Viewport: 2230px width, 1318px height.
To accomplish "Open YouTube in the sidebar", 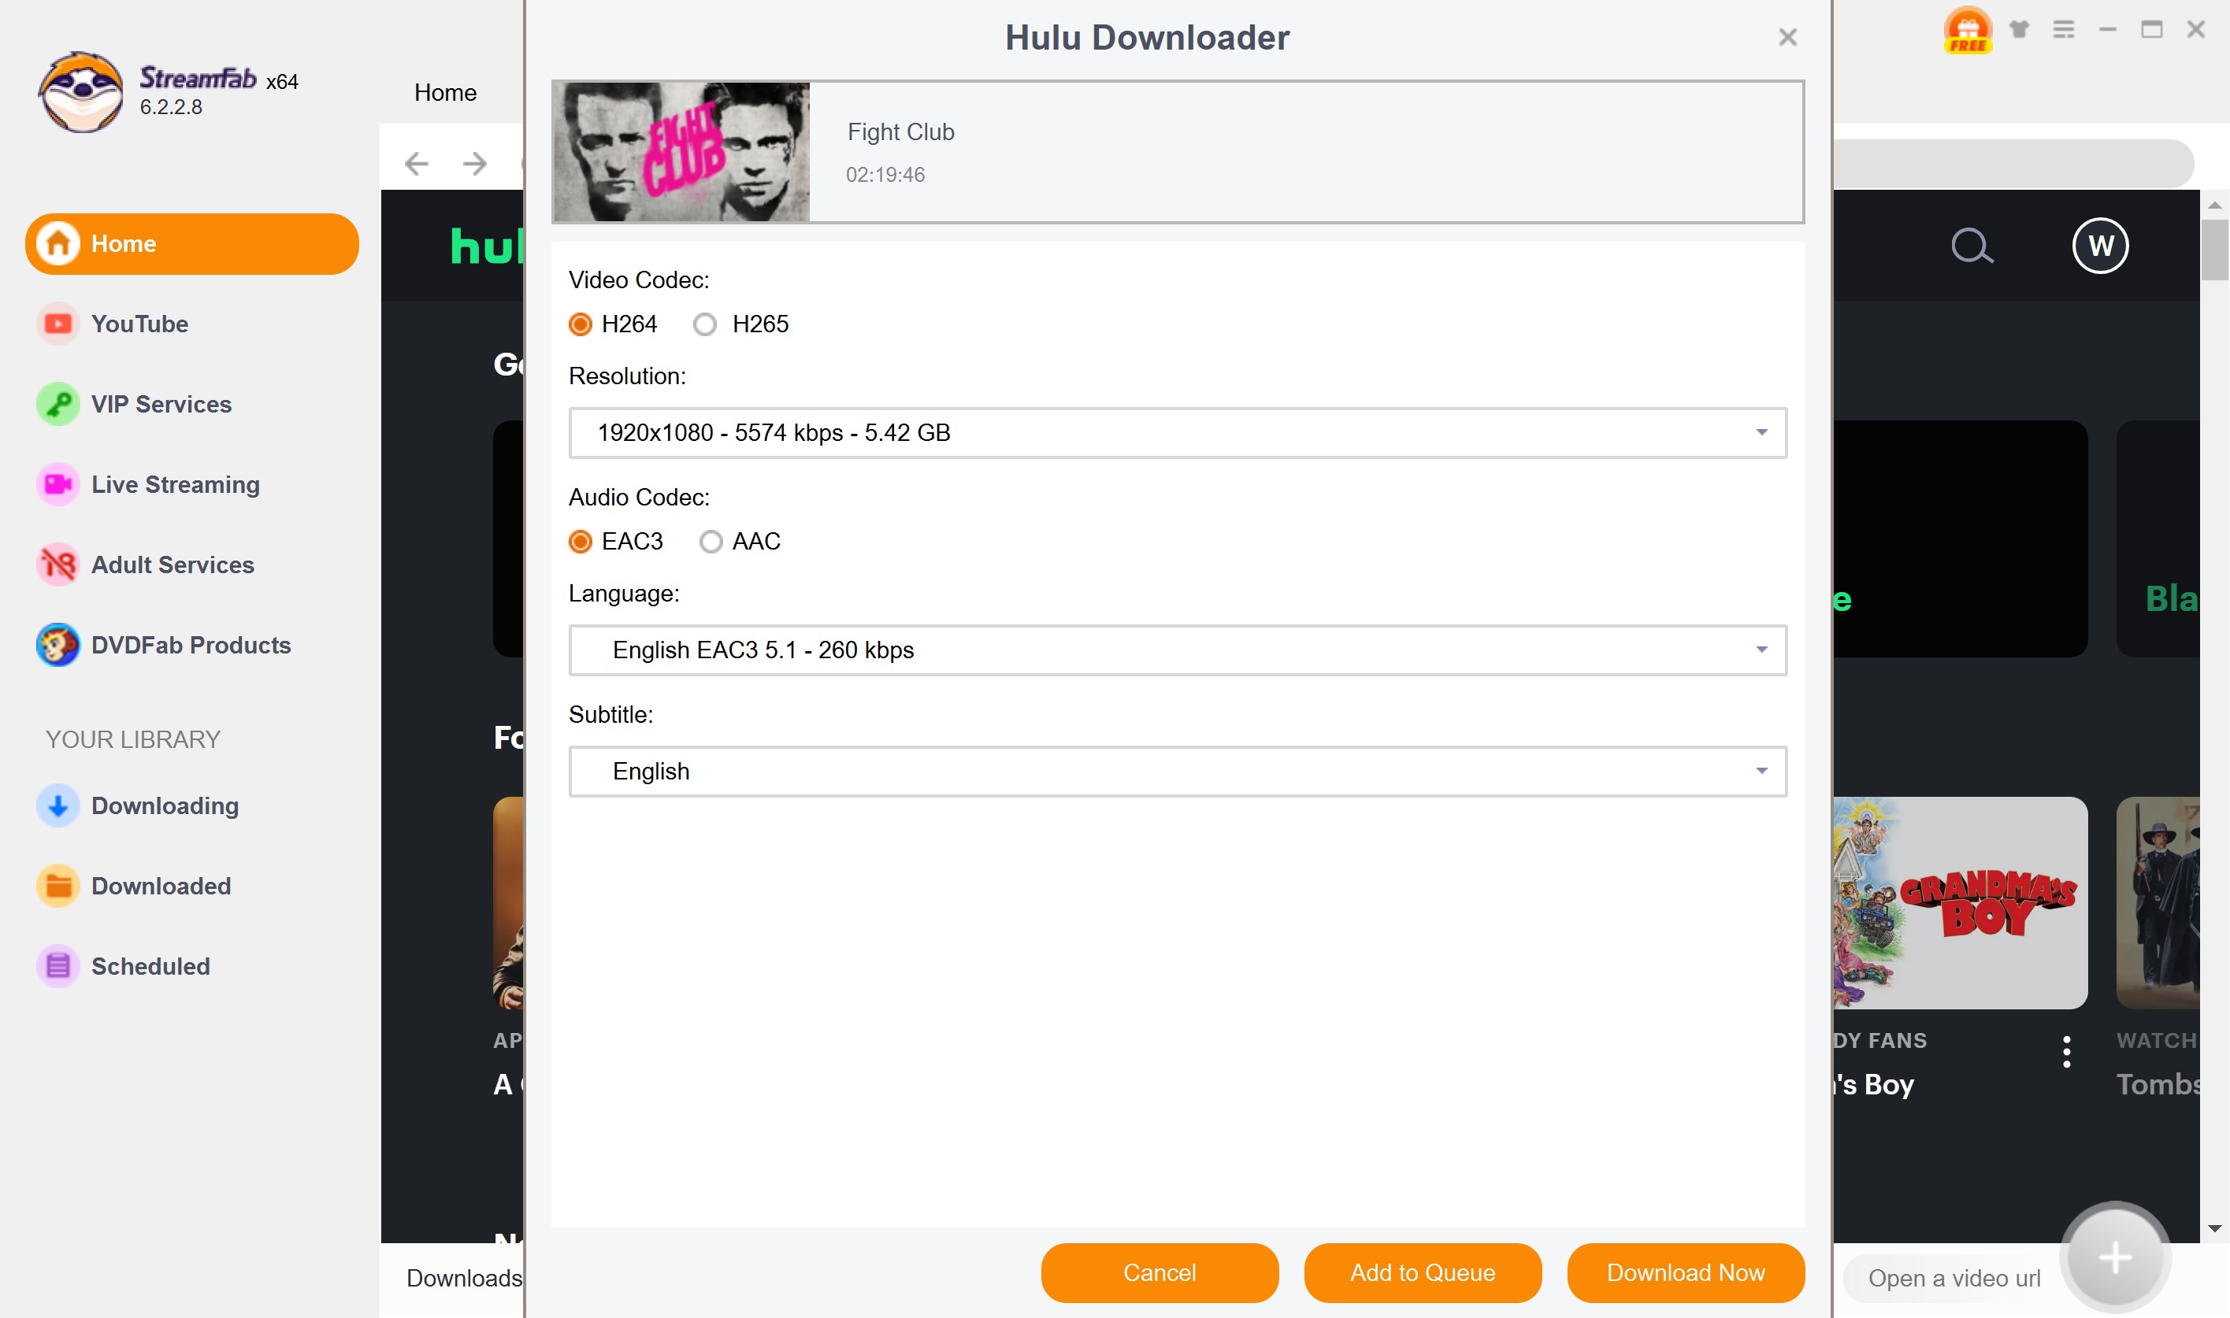I will coord(139,324).
